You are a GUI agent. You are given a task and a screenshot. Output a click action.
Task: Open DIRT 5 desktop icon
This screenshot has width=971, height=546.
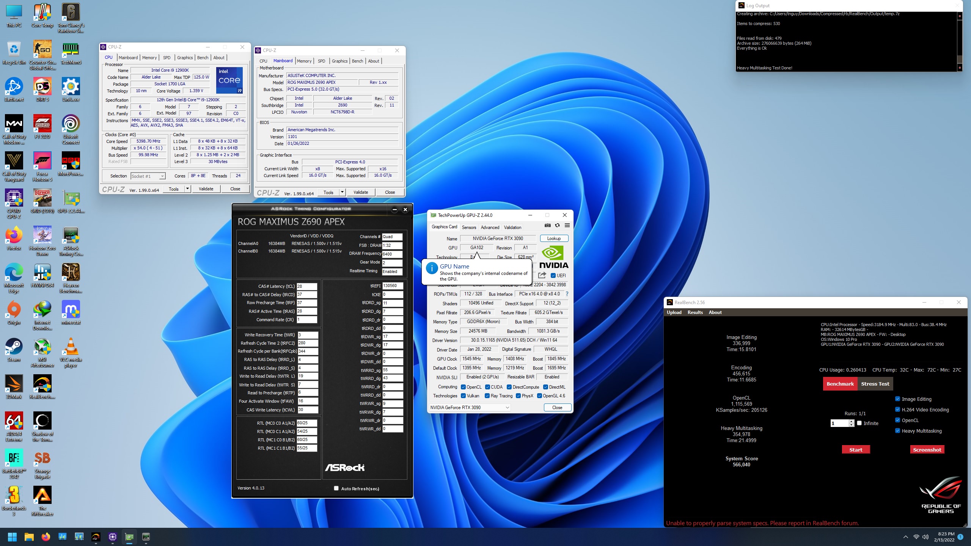(42, 89)
